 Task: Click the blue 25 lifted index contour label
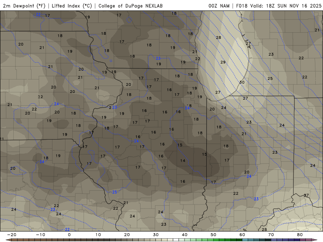pyautogui.click(x=115, y=192)
